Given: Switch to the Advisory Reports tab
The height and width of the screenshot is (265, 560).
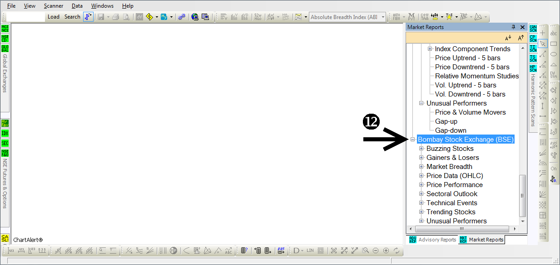Looking at the screenshot, I should (x=433, y=240).
